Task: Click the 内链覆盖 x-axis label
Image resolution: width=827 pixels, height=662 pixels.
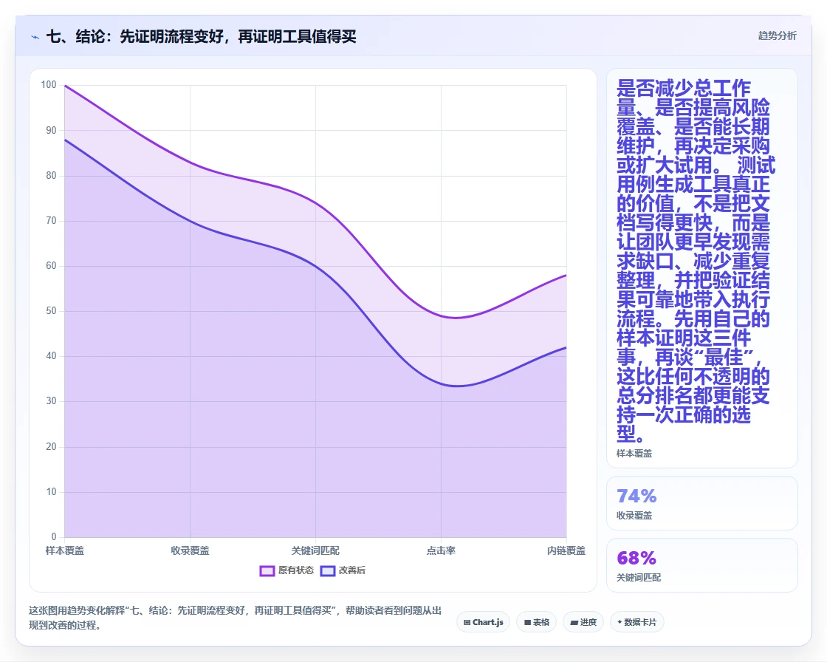Action: (x=566, y=550)
